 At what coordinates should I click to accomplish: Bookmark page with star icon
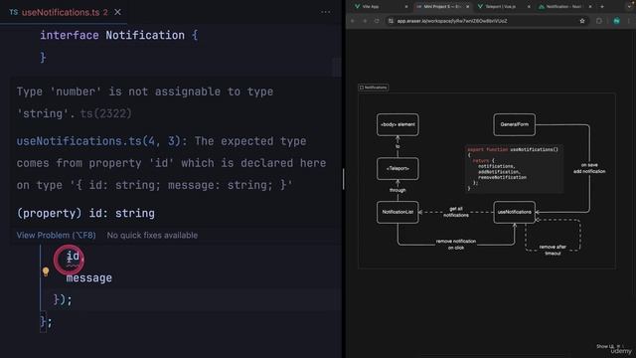click(582, 21)
